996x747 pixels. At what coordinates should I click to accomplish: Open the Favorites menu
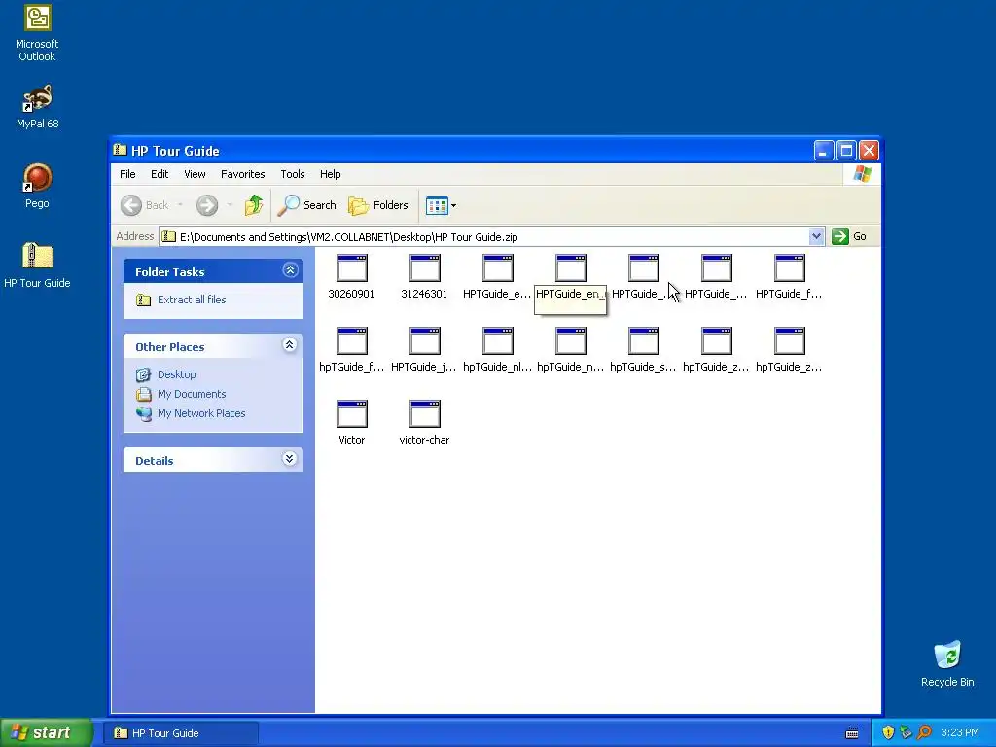click(x=242, y=174)
